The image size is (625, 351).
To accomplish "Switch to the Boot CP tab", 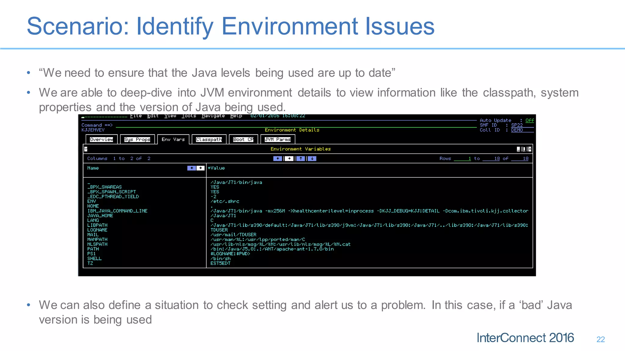I will [x=243, y=139].
